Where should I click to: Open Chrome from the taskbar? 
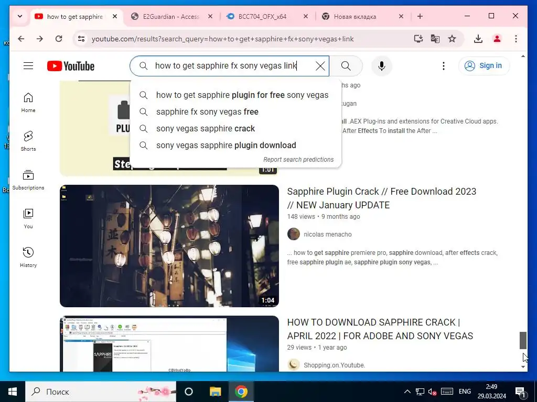tap(241, 392)
